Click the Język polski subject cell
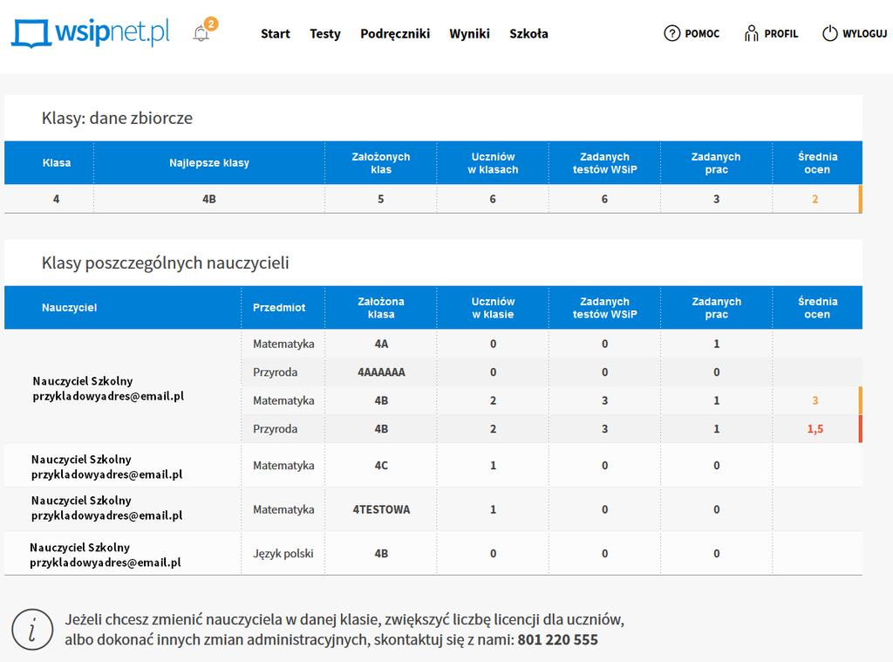This screenshot has width=893, height=662. [283, 553]
